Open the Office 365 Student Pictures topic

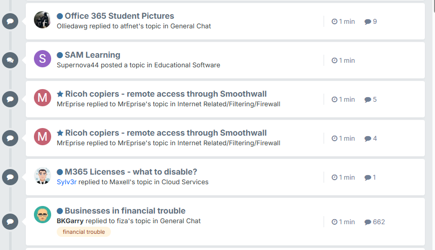tap(120, 16)
